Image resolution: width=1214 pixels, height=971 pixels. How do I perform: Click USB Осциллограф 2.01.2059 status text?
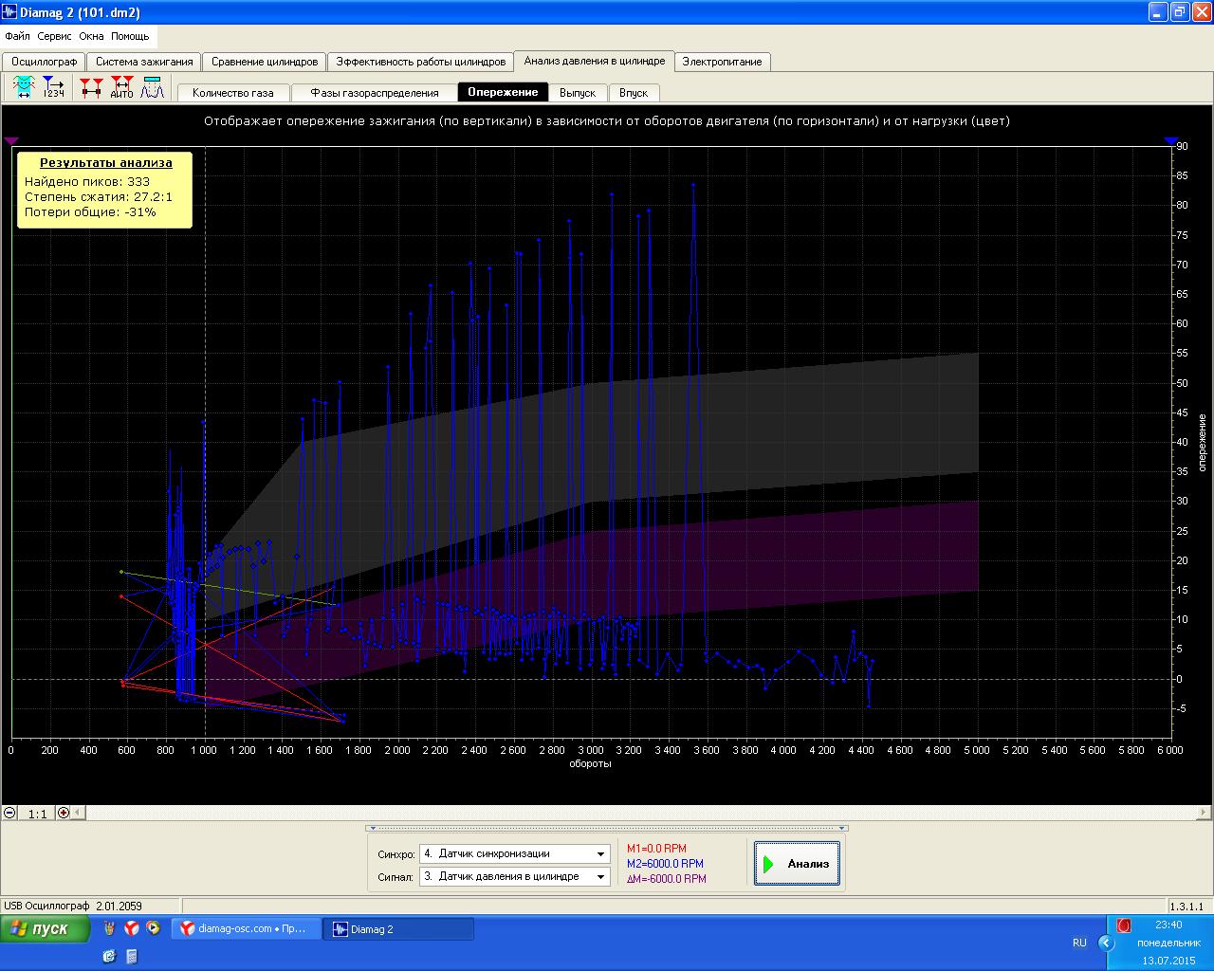73,907
